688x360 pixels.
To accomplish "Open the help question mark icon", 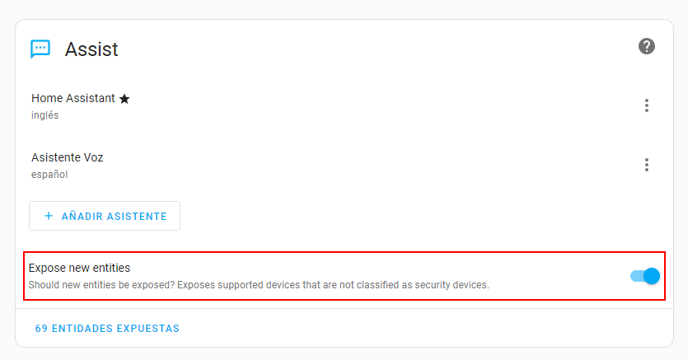I will [x=647, y=46].
